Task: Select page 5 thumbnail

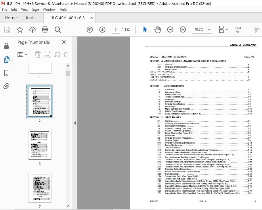Action: tap(40, 102)
